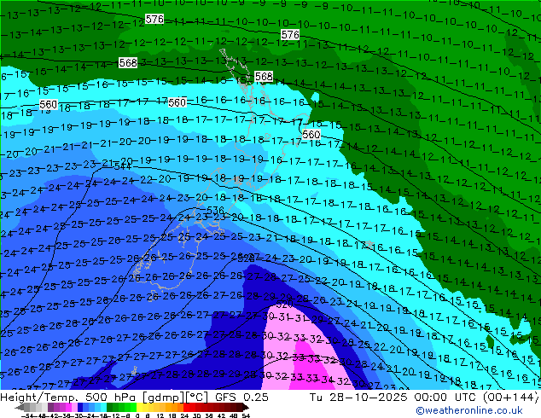Click the grey left arrow cap of legend
This screenshot has height=418, width=541.
tap(20, 407)
